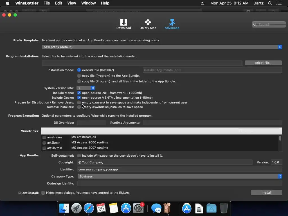Open App Store icon beside the disk image document
Viewport: 288px width, 216px height.
(187, 208)
